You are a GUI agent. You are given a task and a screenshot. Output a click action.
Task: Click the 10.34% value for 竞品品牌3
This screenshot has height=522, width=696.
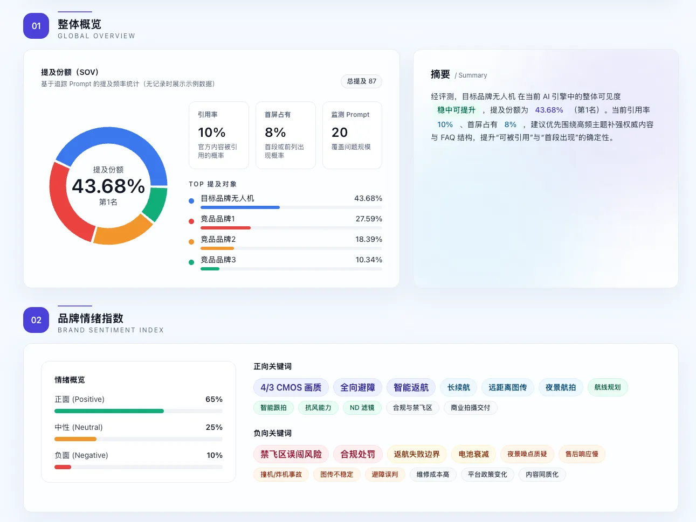click(x=369, y=260)
